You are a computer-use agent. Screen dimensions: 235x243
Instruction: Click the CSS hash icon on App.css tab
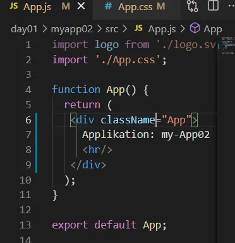point(108,6)
